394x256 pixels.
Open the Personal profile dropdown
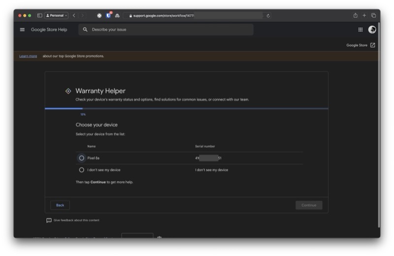coord(56,16)
